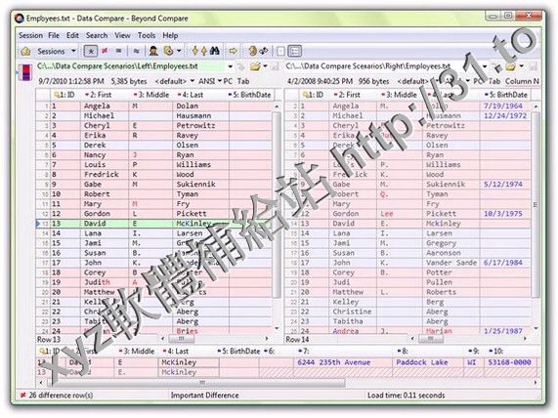Screen dimensions: 558x418
Task: Select 'Hausmann' in the left pane
Action: point(193,115)
